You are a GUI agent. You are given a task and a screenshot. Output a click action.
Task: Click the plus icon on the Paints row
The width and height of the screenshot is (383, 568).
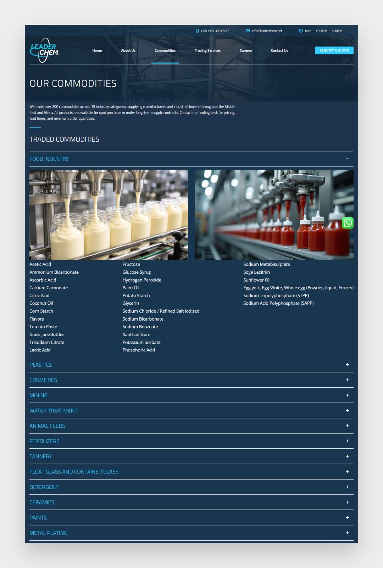click(348, 518)
